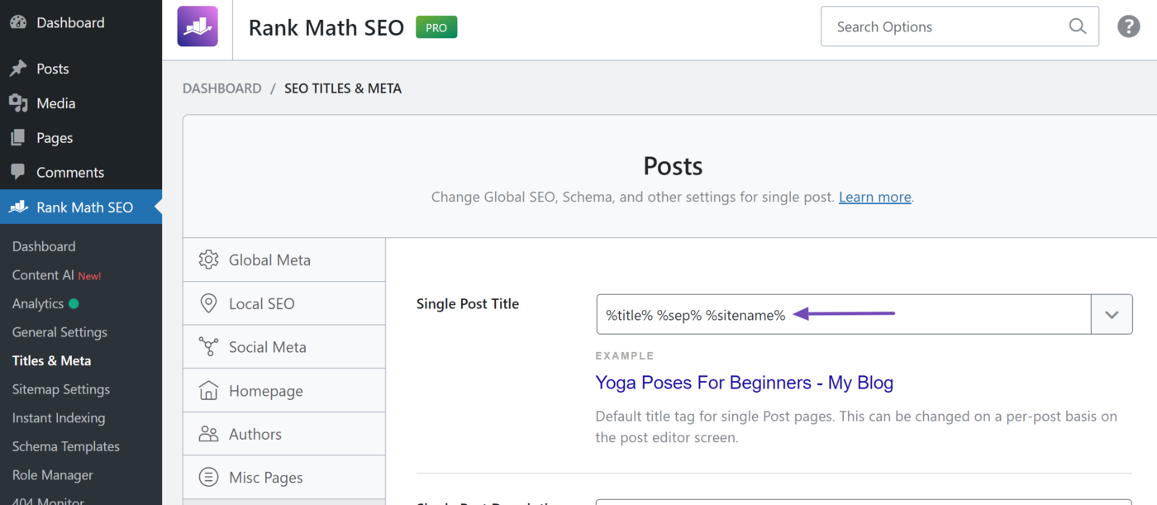Image resolution: width=1157 pixels, height=505 pixels.
Task: Open Analytics submenu link
Action: click(x=38, y=303)
